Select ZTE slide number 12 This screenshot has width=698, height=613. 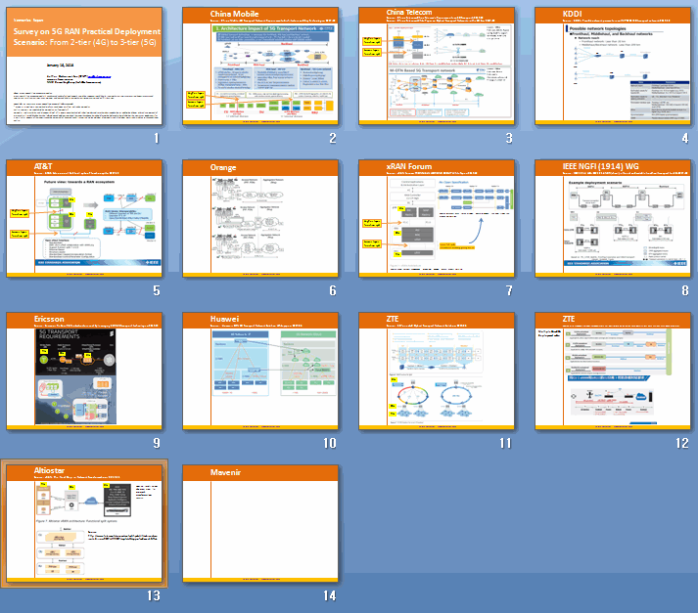pos(613,371)
